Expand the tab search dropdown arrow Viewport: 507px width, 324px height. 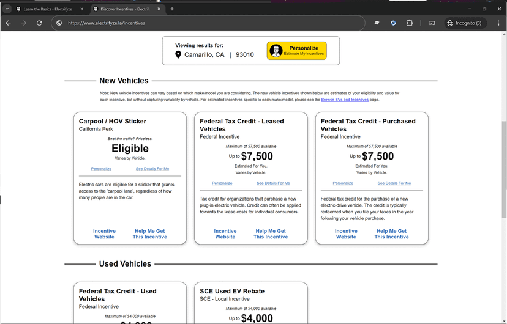pyautogui.click(x=7, y=9)
